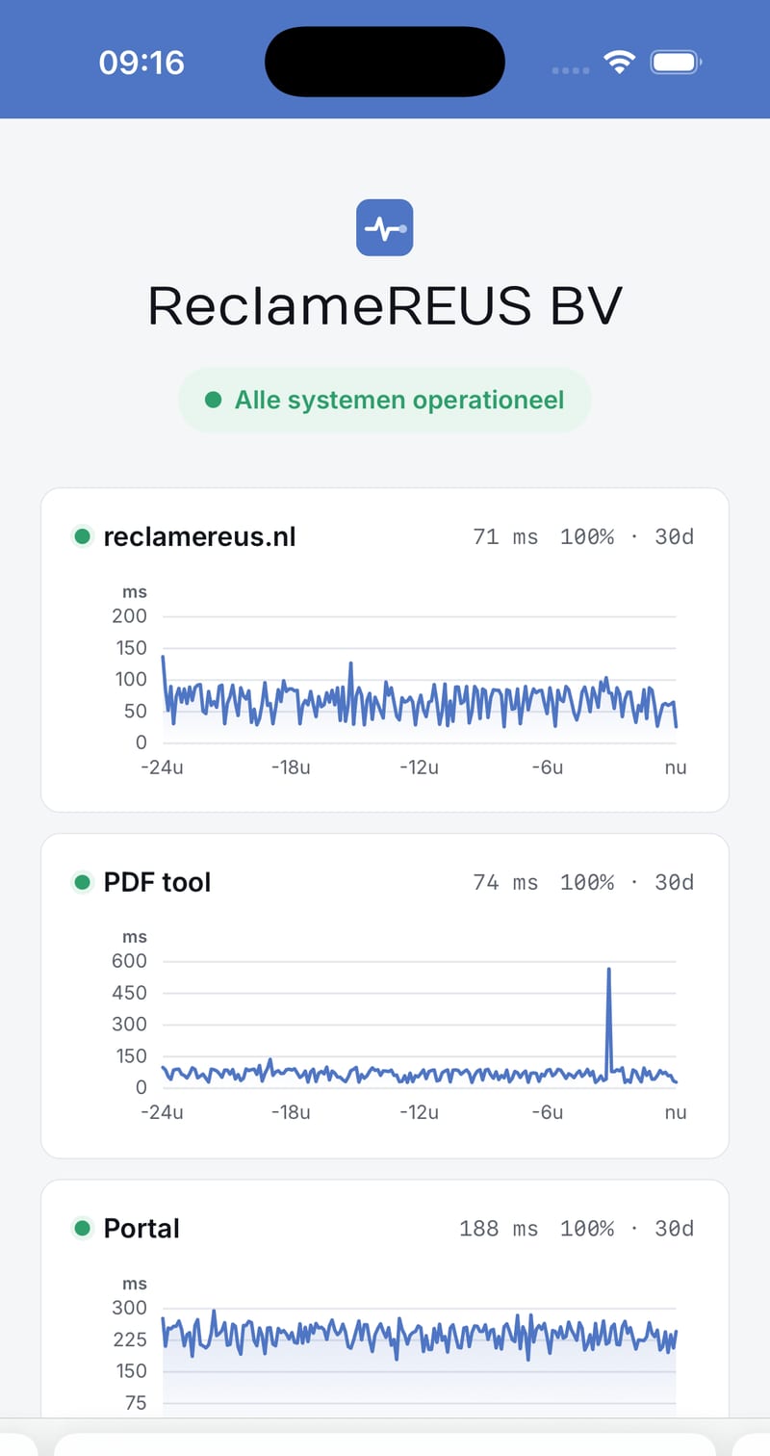Viewport: 770px width, 1456px height.
Task: Tap the Alle systemen operationeel status badge
Action: [x=385, y=400]
